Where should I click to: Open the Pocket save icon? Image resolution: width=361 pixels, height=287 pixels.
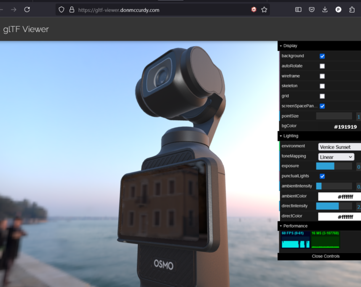(311, 10)
